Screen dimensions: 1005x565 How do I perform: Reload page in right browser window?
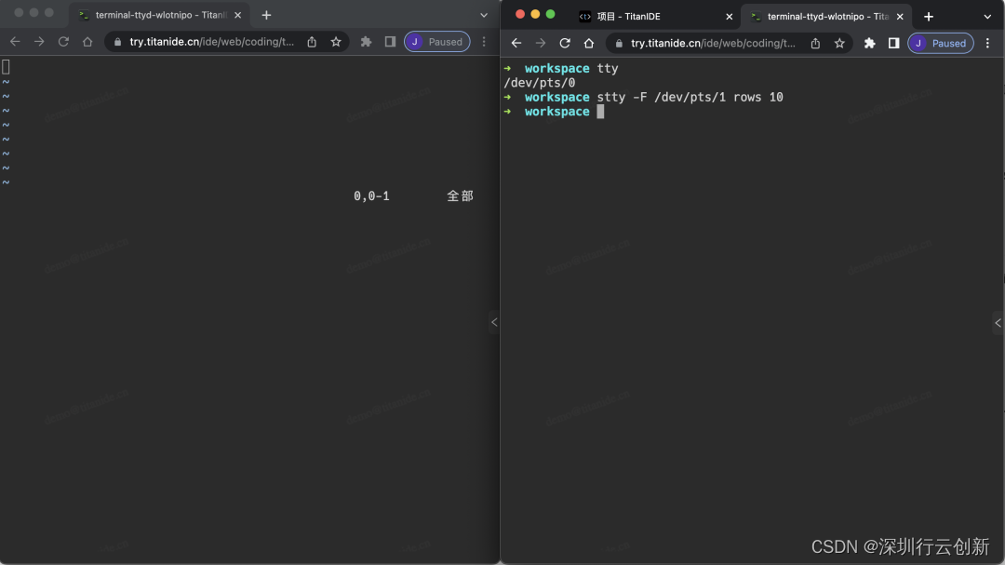point(565,43)
